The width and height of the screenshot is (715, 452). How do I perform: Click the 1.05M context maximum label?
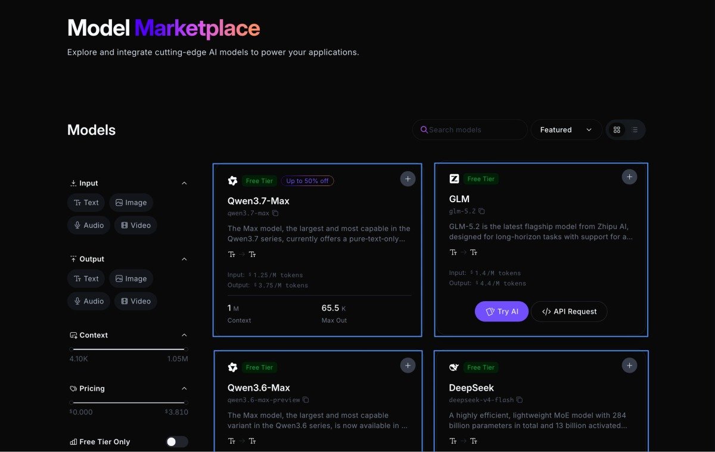178,359
